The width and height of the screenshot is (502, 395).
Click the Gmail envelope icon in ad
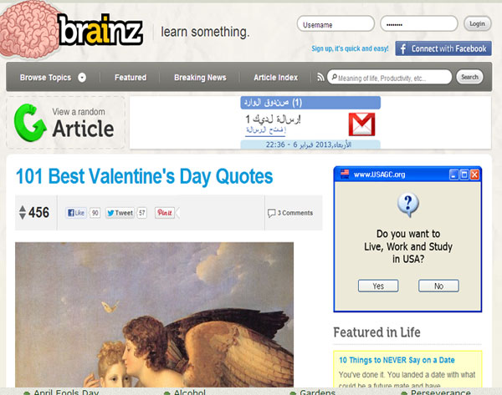(361, 124)
